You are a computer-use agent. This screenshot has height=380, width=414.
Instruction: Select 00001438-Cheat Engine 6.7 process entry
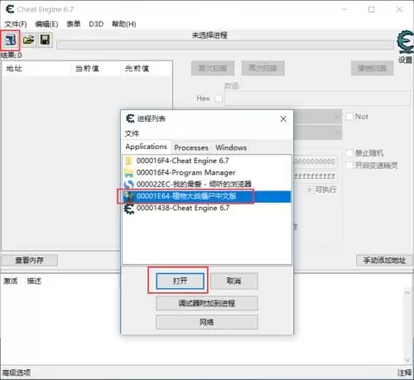point(207,209)
